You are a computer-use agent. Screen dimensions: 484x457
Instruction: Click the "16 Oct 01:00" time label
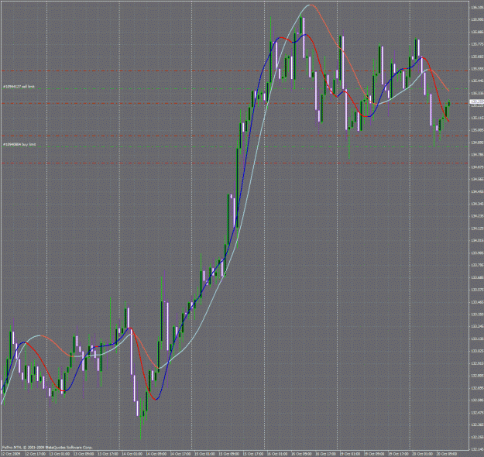pyautogui.click(x=277, y=454)
